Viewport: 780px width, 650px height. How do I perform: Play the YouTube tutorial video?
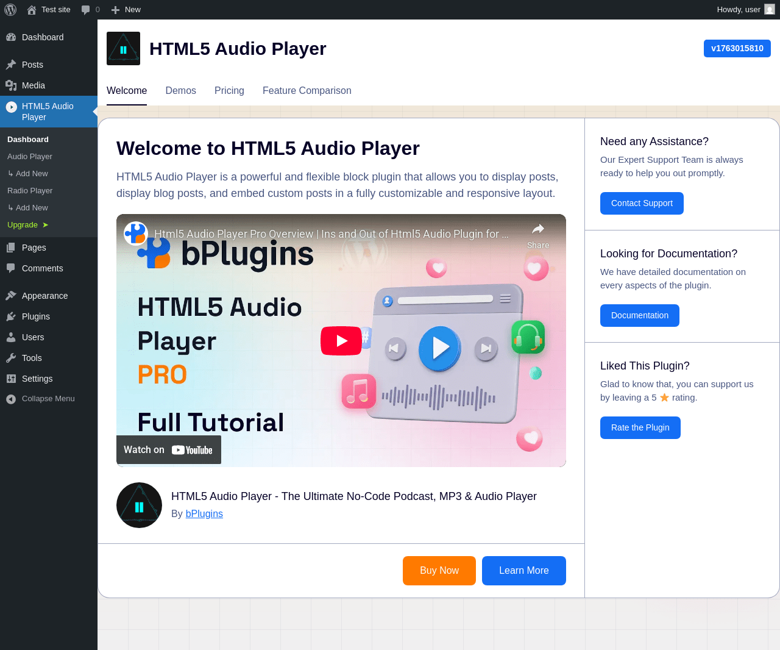tap(341, 341)
